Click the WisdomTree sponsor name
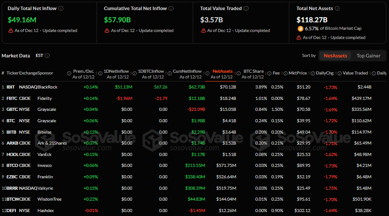Viewport: 389px width, 216px height. point(49,199)
